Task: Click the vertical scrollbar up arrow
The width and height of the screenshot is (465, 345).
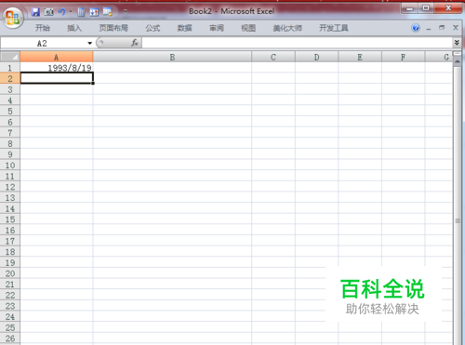Action: 458,61
